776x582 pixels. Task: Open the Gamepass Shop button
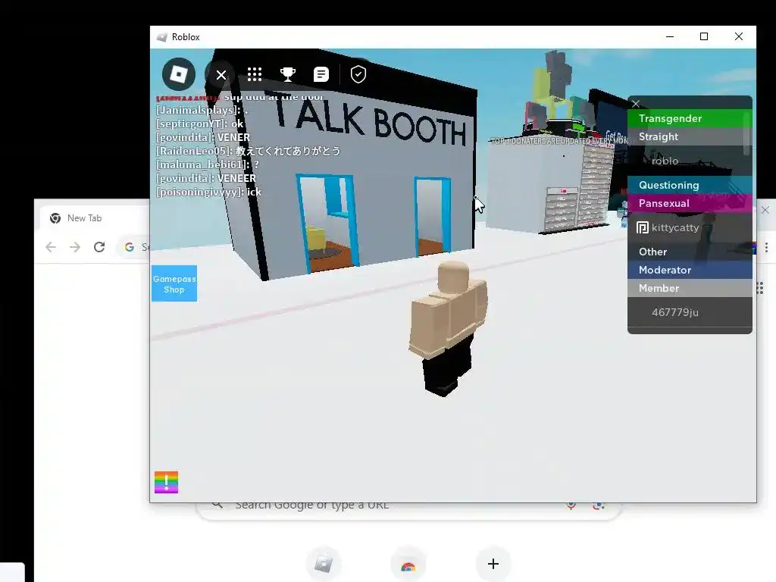coord(174,283)
